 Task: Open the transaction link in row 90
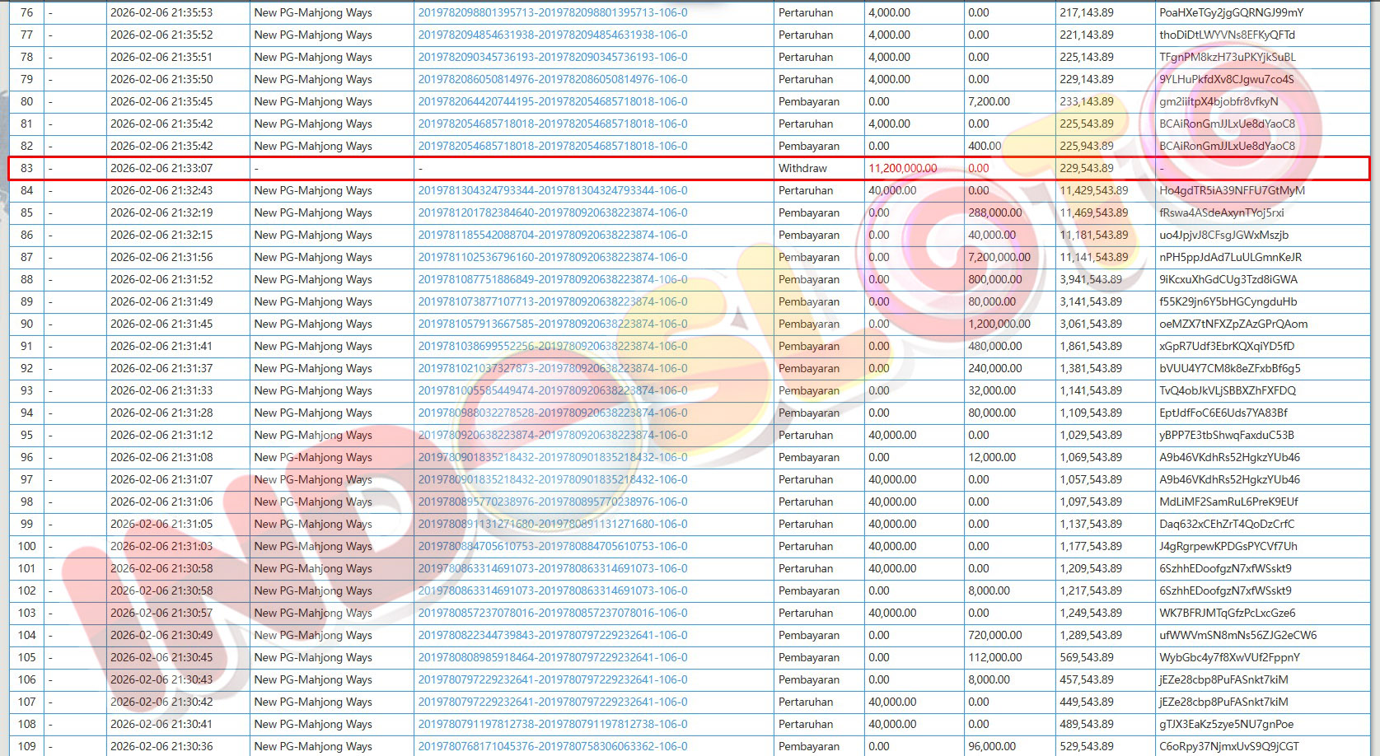coord(552,324)
